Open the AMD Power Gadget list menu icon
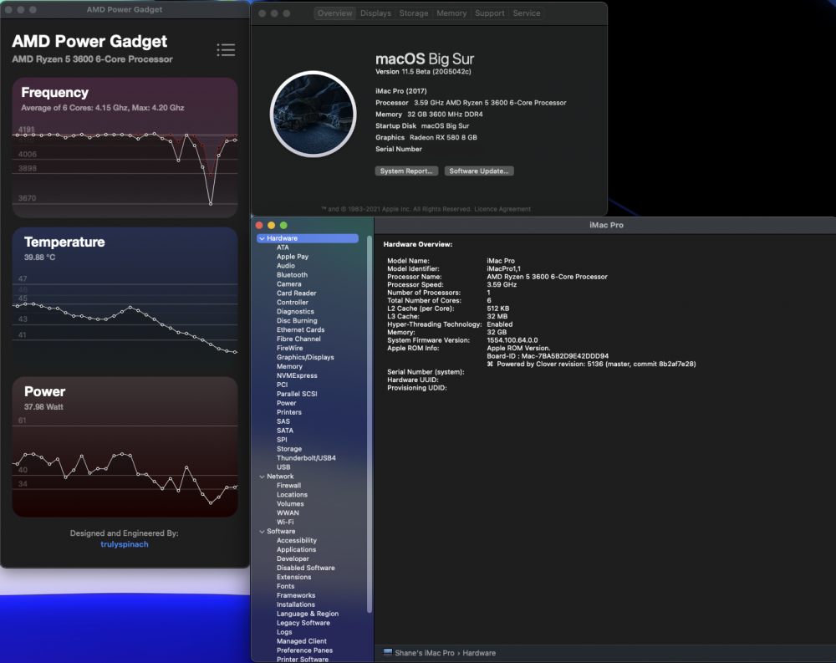Viewport: 836px width, 663px height. click(226, 49)
